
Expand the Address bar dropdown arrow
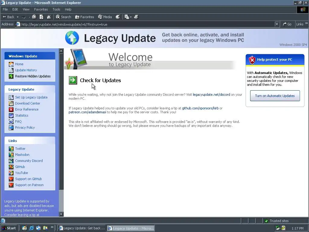coord(277,24)
